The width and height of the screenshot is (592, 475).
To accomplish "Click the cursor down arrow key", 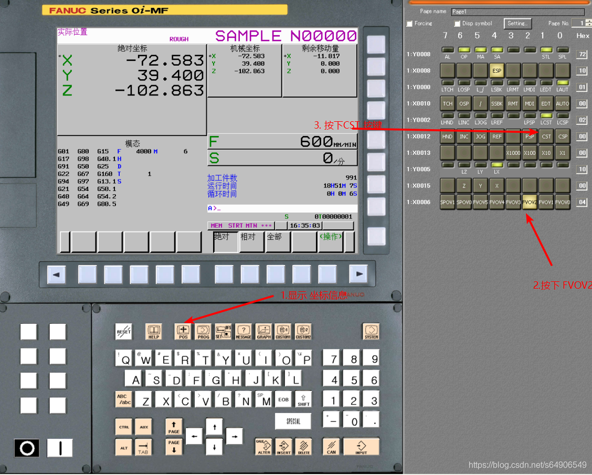I will (214, 447).
